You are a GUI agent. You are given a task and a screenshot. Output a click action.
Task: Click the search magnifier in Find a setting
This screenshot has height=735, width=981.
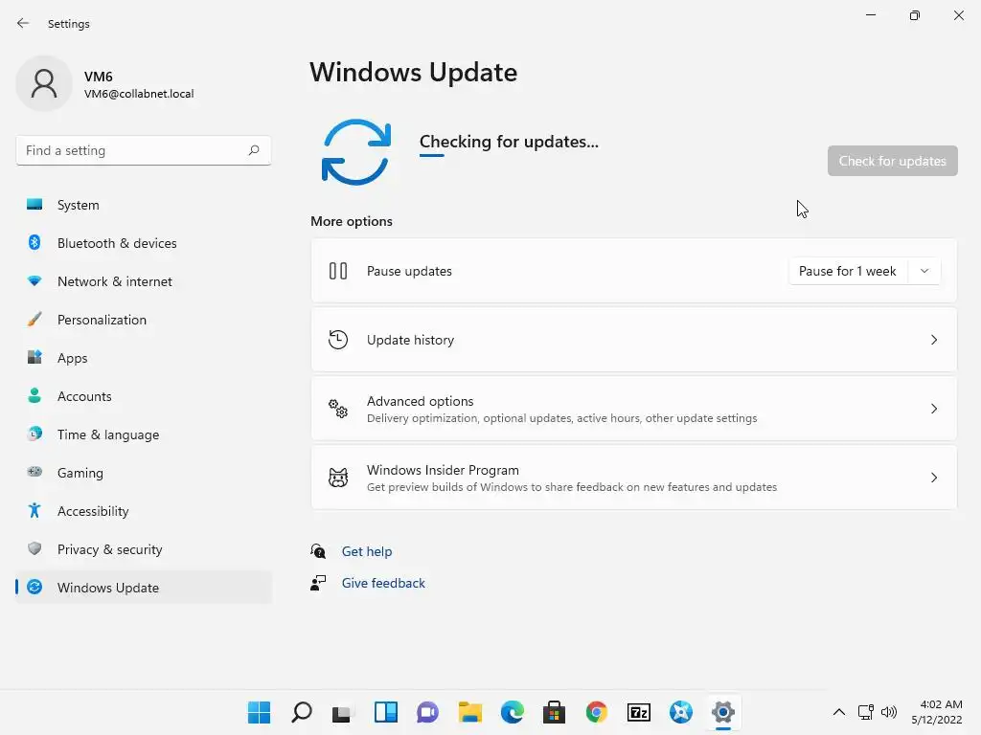253,150
